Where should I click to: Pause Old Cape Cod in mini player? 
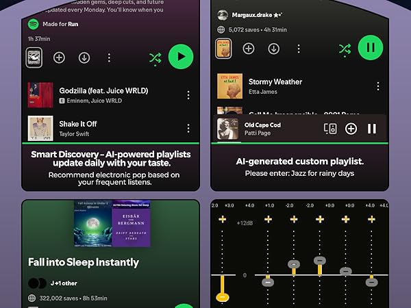pyautogui.click(x=372, y=129)
